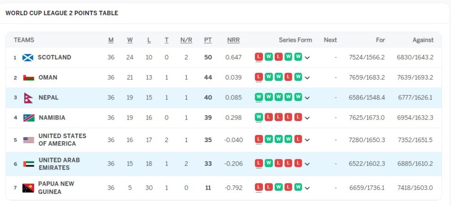Click the Oman flag icon
451x206 pixels.
29,77
